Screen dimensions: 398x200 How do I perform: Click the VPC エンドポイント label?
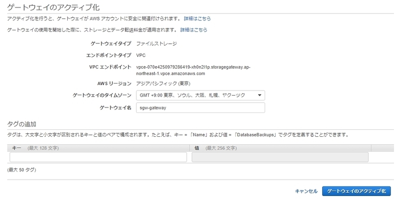[110, 67]
